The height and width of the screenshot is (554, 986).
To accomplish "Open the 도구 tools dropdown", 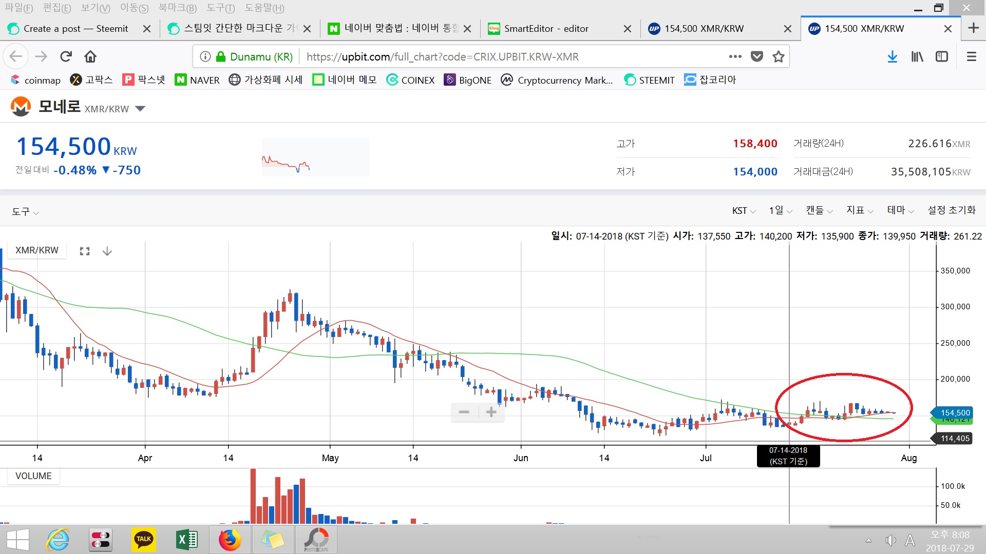I will [25, 211].
